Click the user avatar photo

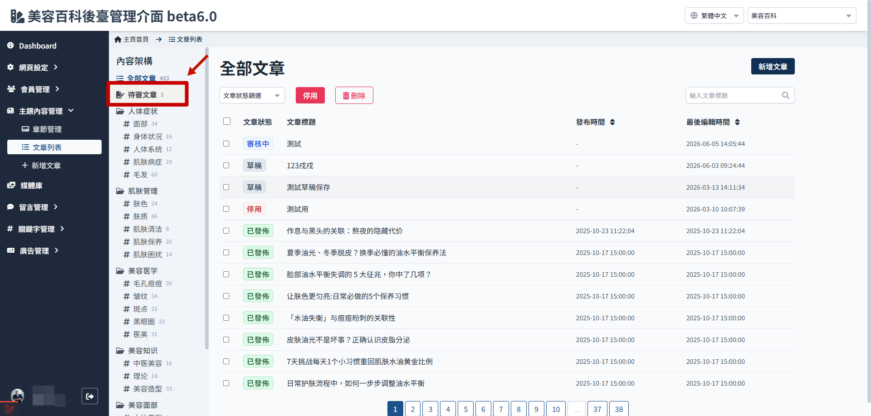pos(18,396)
